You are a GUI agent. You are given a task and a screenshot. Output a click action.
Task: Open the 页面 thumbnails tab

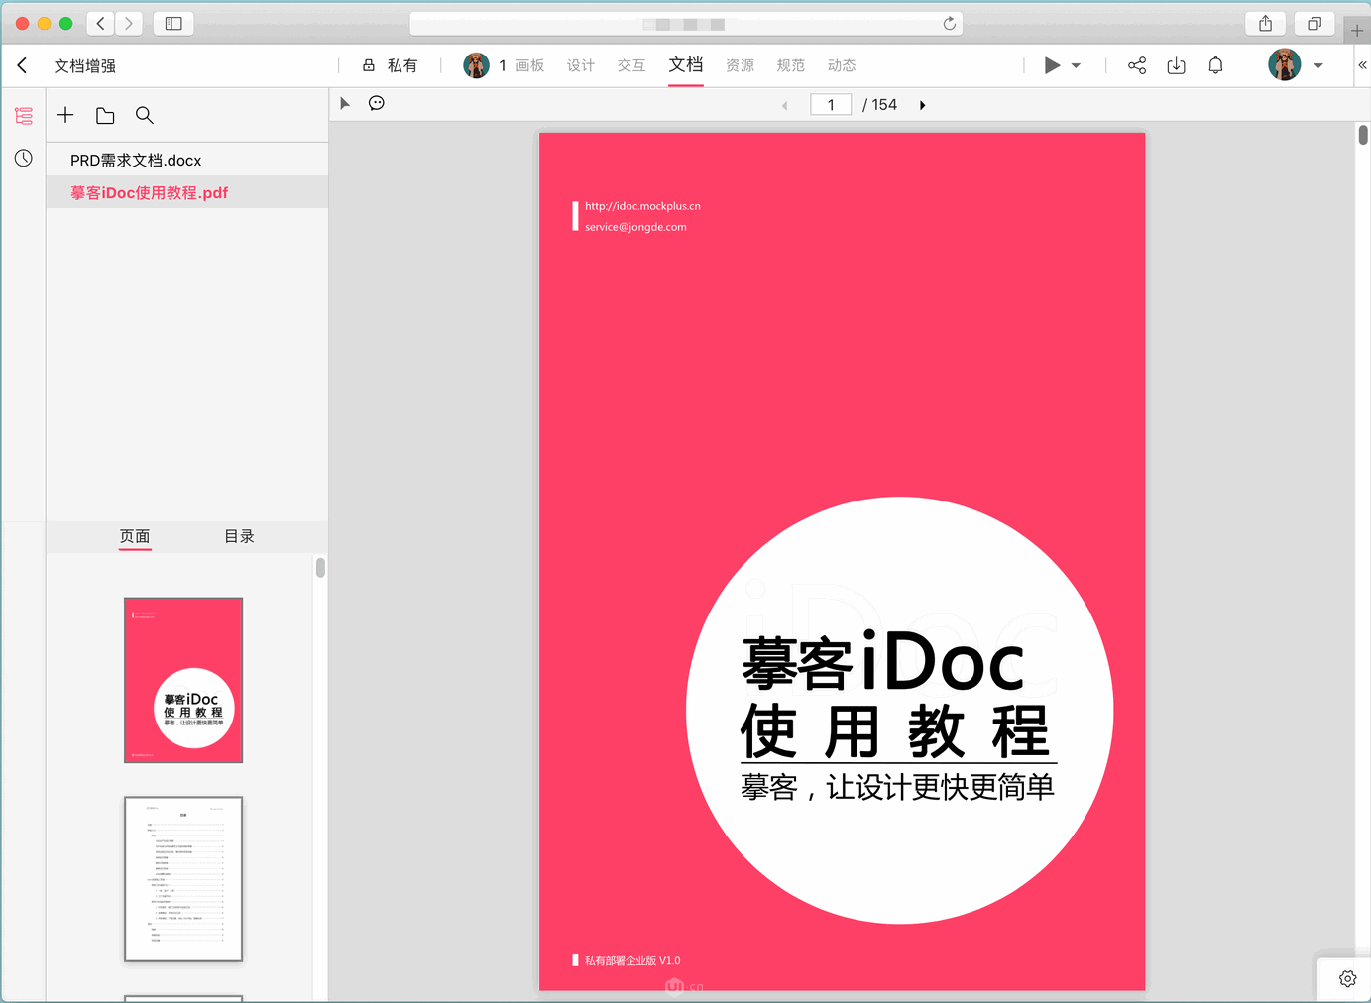[135, 536]
